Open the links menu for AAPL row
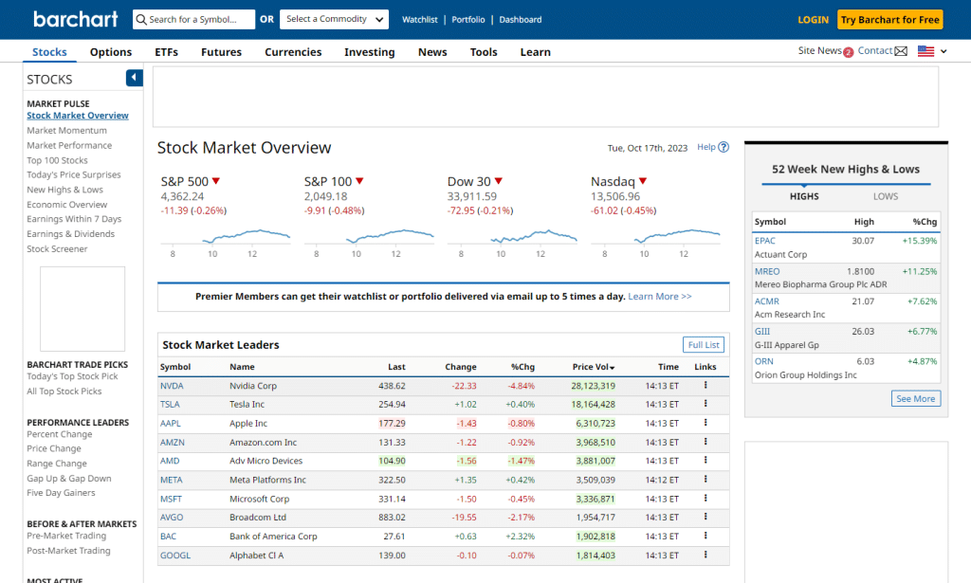 click(x=704, y=424)
